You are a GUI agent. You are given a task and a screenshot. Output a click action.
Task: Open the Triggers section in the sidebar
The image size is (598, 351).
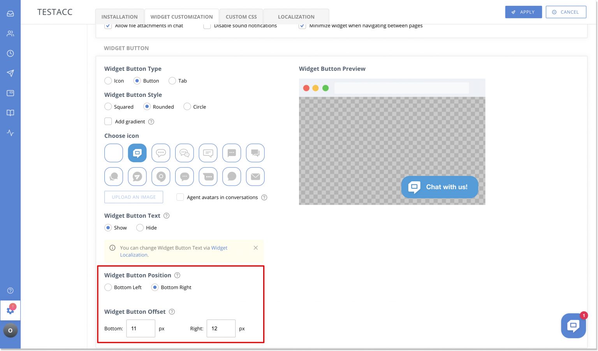pyautogui.click(x=10, y=73)
